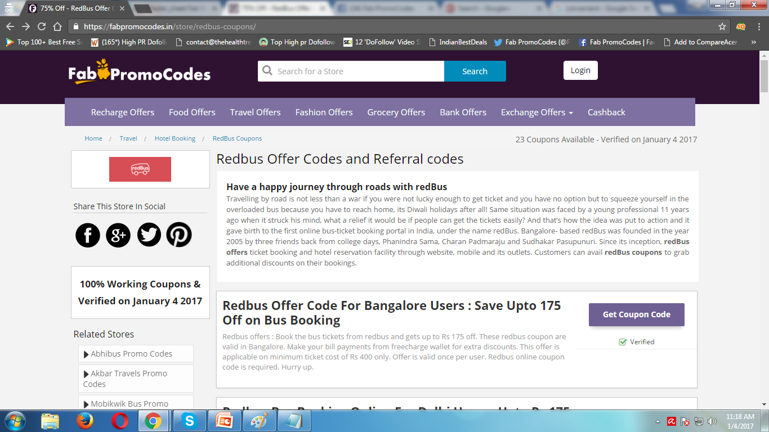This screenshot has width=769, height=432.
Task: Show hidden system tray icons
Action: pyautogui.click(x=658, y=421)
